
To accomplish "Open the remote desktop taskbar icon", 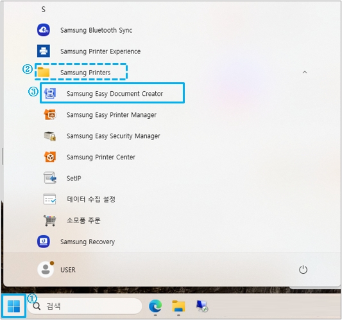I will click(202, 306).
